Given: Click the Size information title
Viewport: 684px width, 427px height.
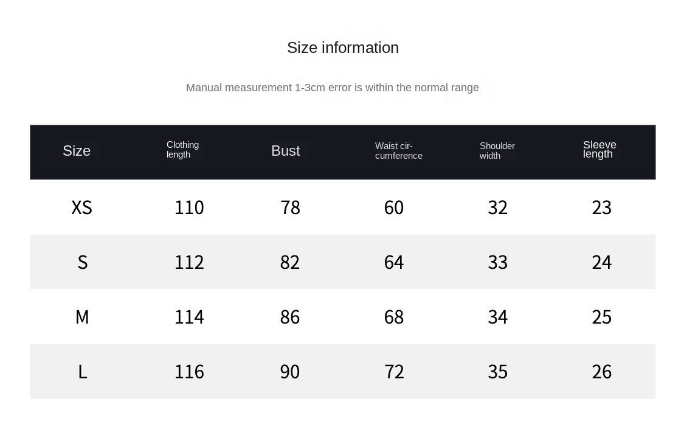Looking at the screenshot, I should [343, 47].
